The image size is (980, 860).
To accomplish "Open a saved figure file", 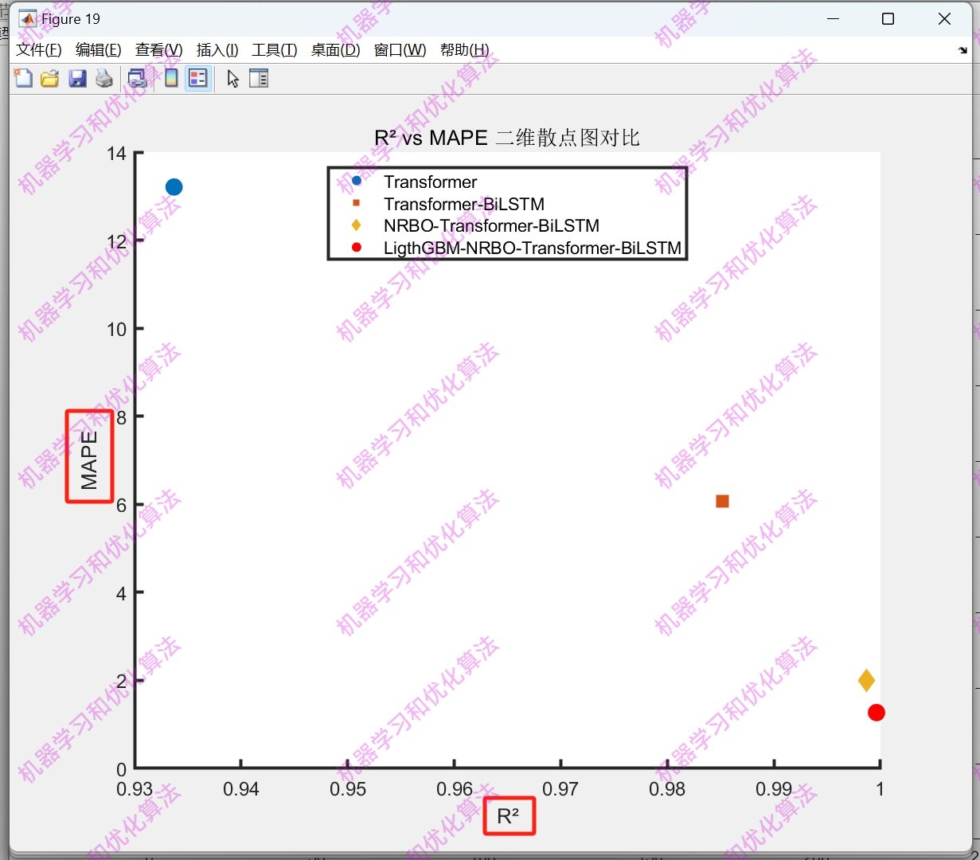I will pos(49,78).
